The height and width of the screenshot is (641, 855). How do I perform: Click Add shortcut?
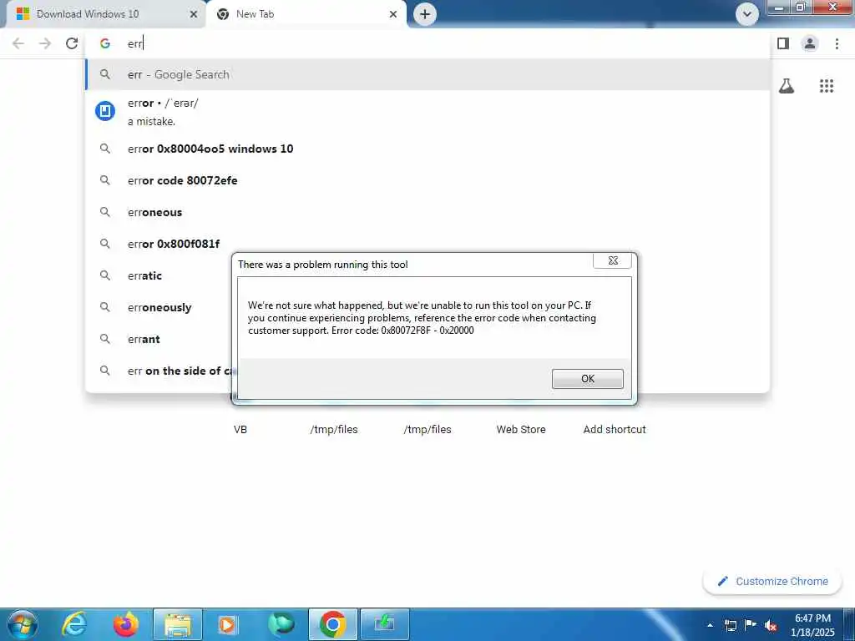[x=615, y=429]
